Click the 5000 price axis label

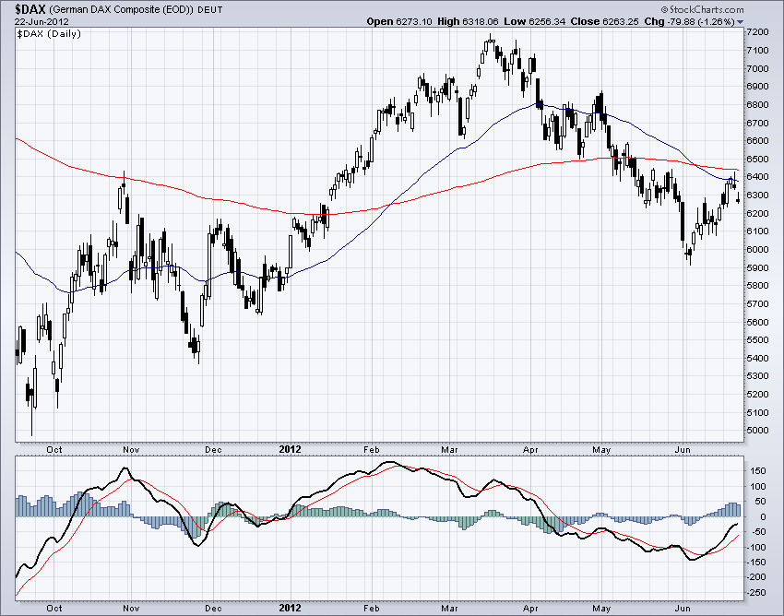757,431
